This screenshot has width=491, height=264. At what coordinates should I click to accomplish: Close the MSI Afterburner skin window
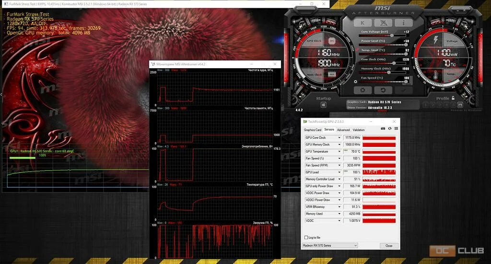point(464,11)
